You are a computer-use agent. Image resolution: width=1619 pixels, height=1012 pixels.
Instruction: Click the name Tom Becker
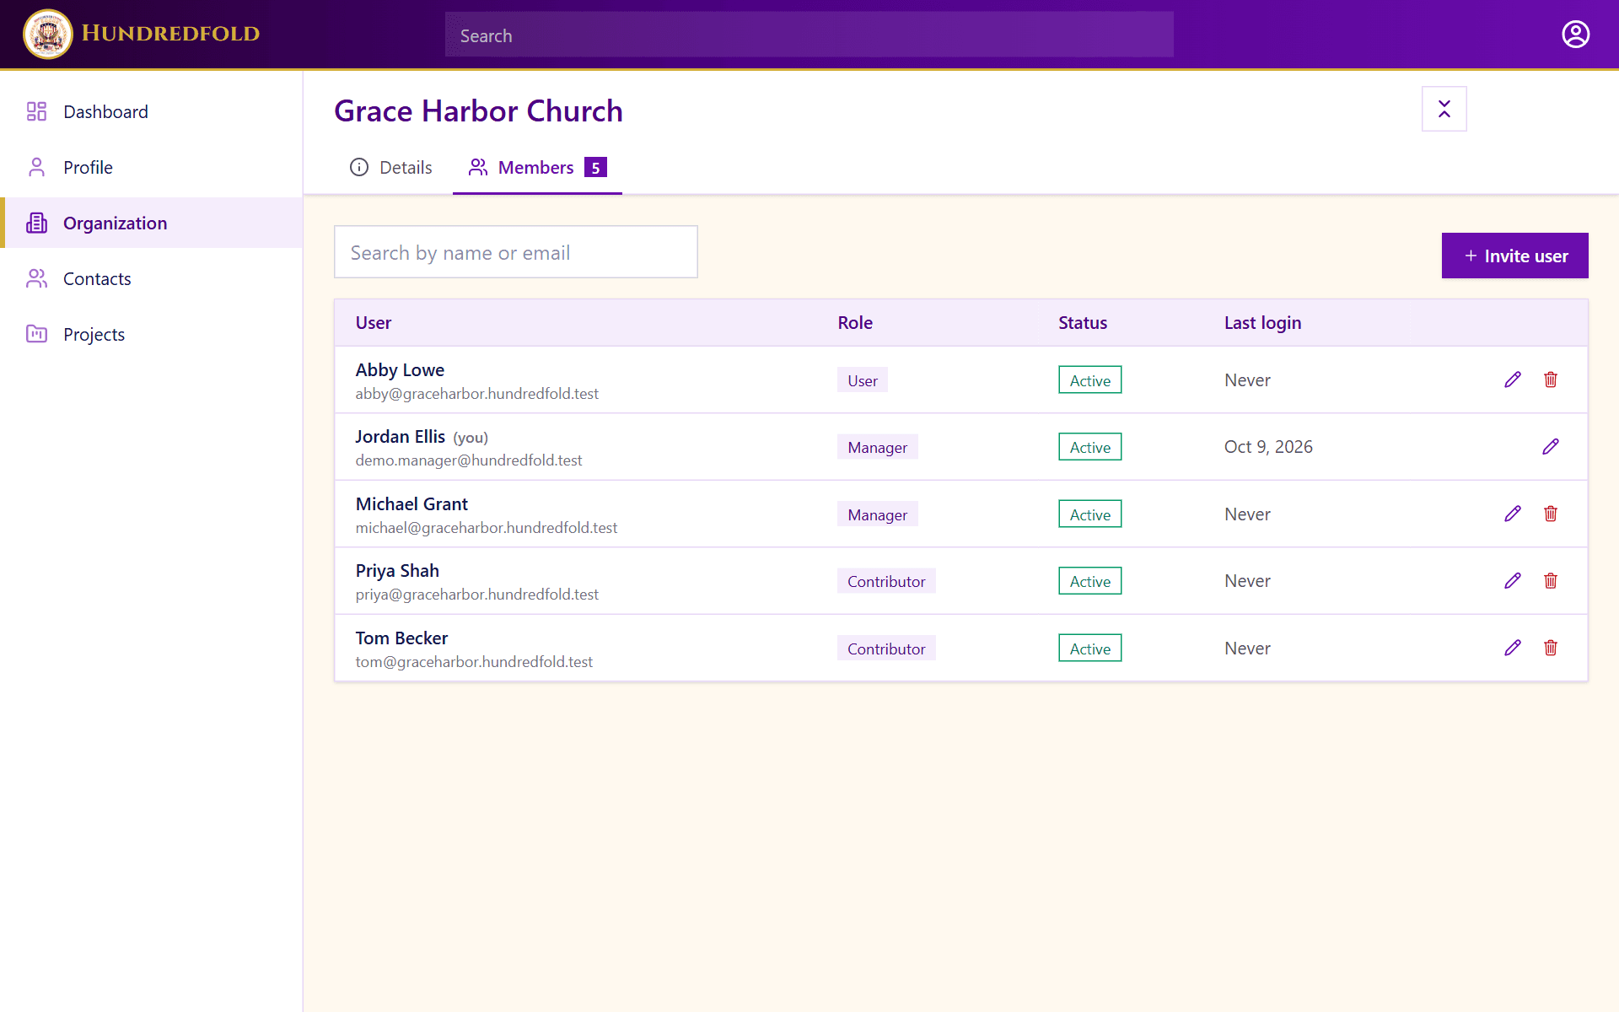[x=401, y=638]
